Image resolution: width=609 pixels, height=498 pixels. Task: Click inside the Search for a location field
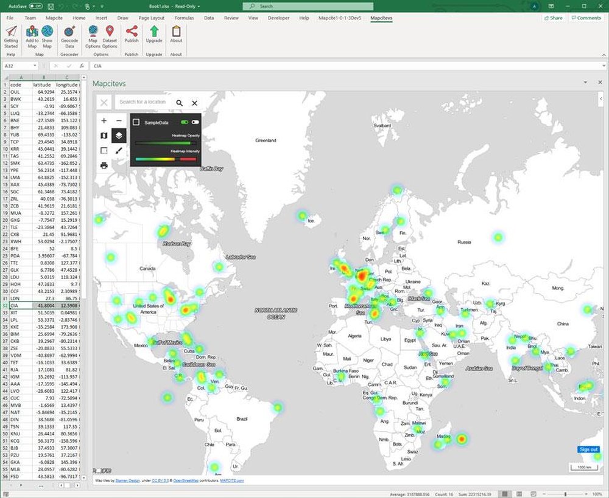[x=143, y=102]
